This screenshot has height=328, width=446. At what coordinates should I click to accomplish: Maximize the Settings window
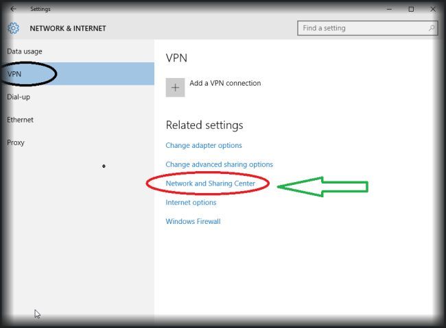(x=411, y=9)
